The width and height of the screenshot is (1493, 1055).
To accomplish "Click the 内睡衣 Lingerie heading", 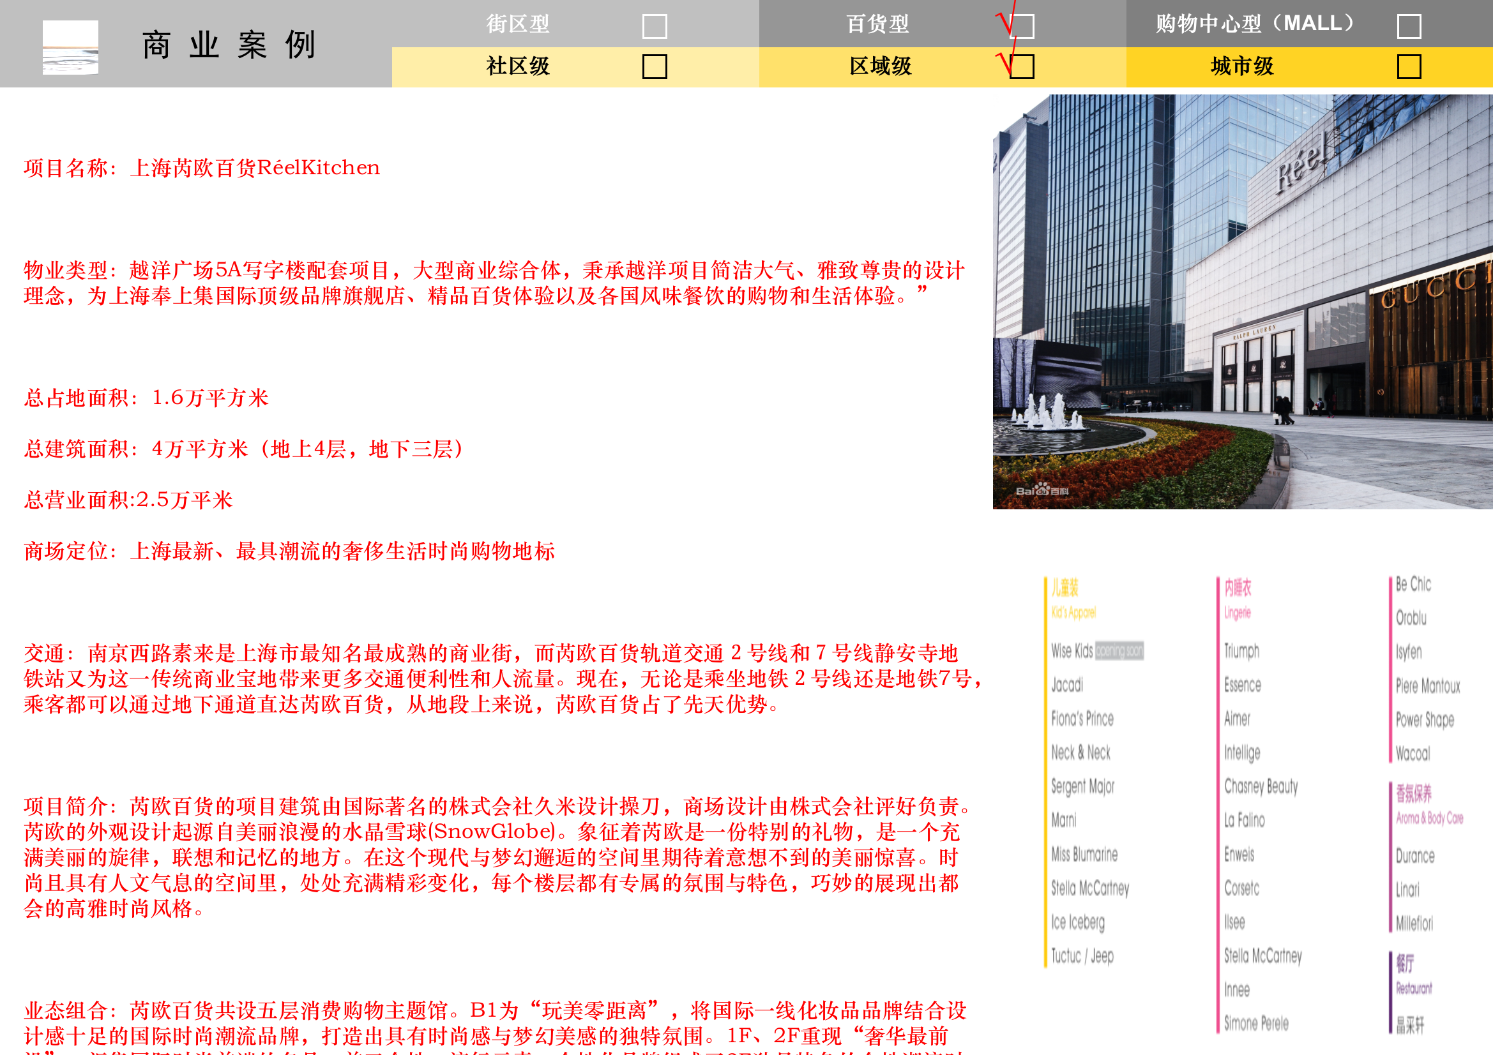I will coord(1238,599).
